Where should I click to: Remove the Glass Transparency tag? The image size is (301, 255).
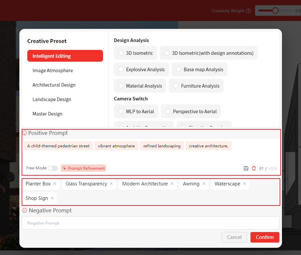[x=111, y=184]
